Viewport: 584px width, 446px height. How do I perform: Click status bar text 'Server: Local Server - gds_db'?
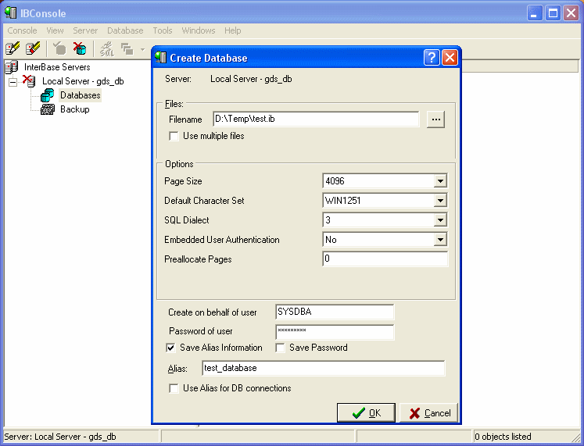[x=60, y=437]
